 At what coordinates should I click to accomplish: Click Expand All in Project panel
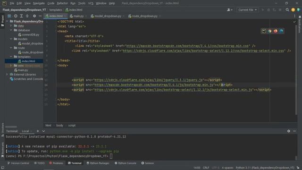[x=21, y=16]
